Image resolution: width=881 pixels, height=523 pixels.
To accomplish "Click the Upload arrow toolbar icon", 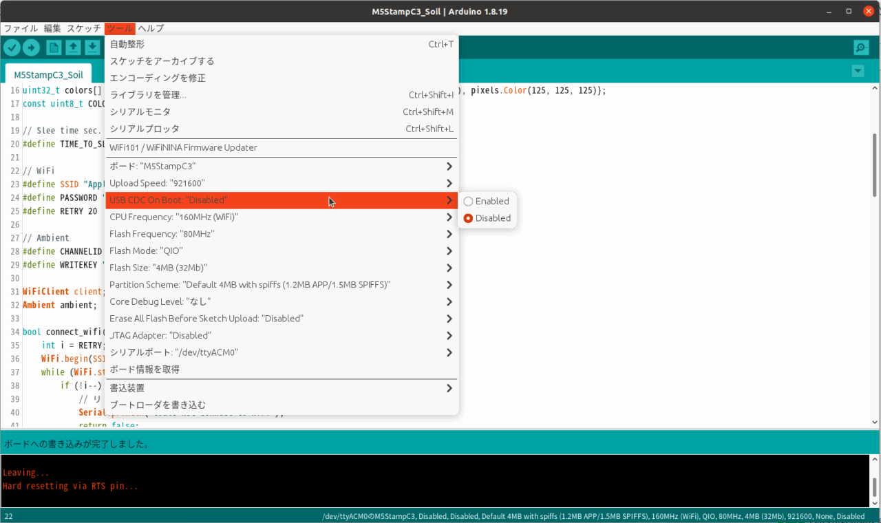I will click(x=31, y=47).
